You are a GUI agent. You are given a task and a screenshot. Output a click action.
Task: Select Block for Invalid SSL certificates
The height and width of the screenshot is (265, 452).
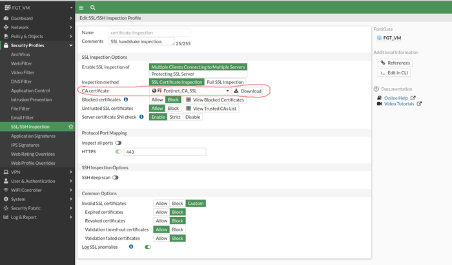click(178, 203)
